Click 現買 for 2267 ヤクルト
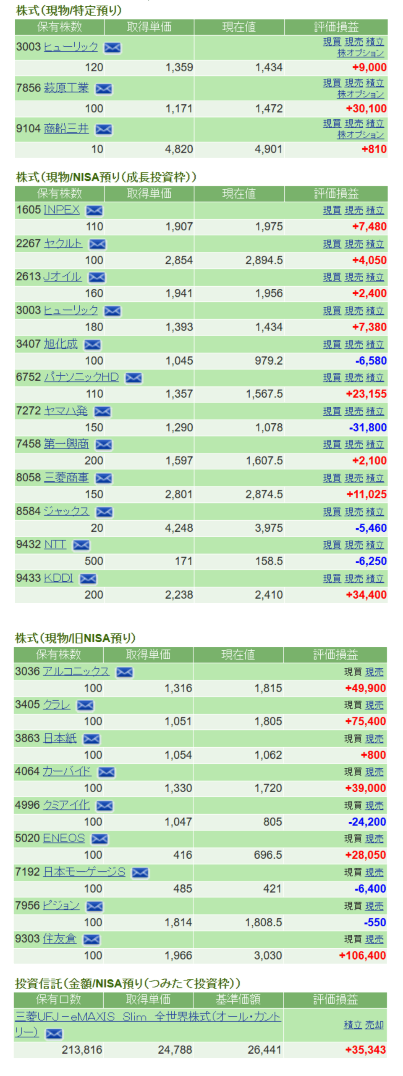Image resolution: width=403 pixels, height=1076 pixels. 332,244
